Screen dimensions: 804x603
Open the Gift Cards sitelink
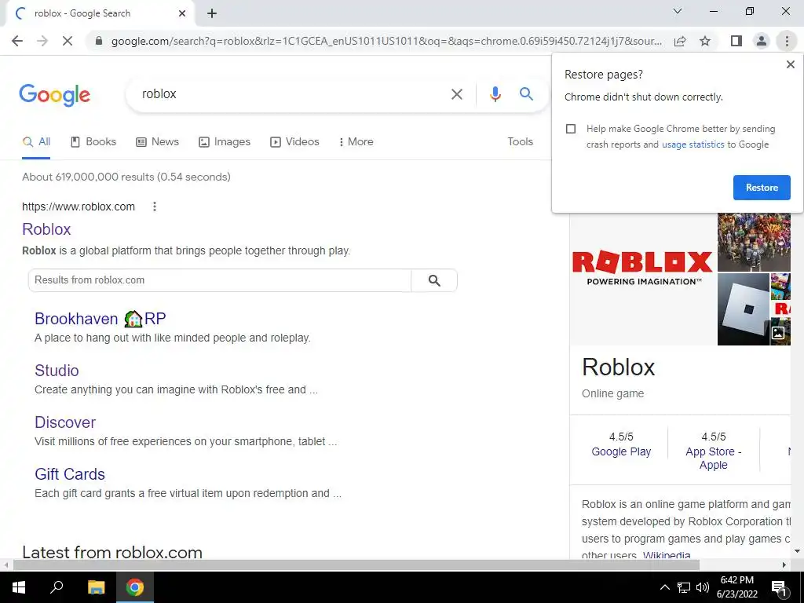pos(70,474)
